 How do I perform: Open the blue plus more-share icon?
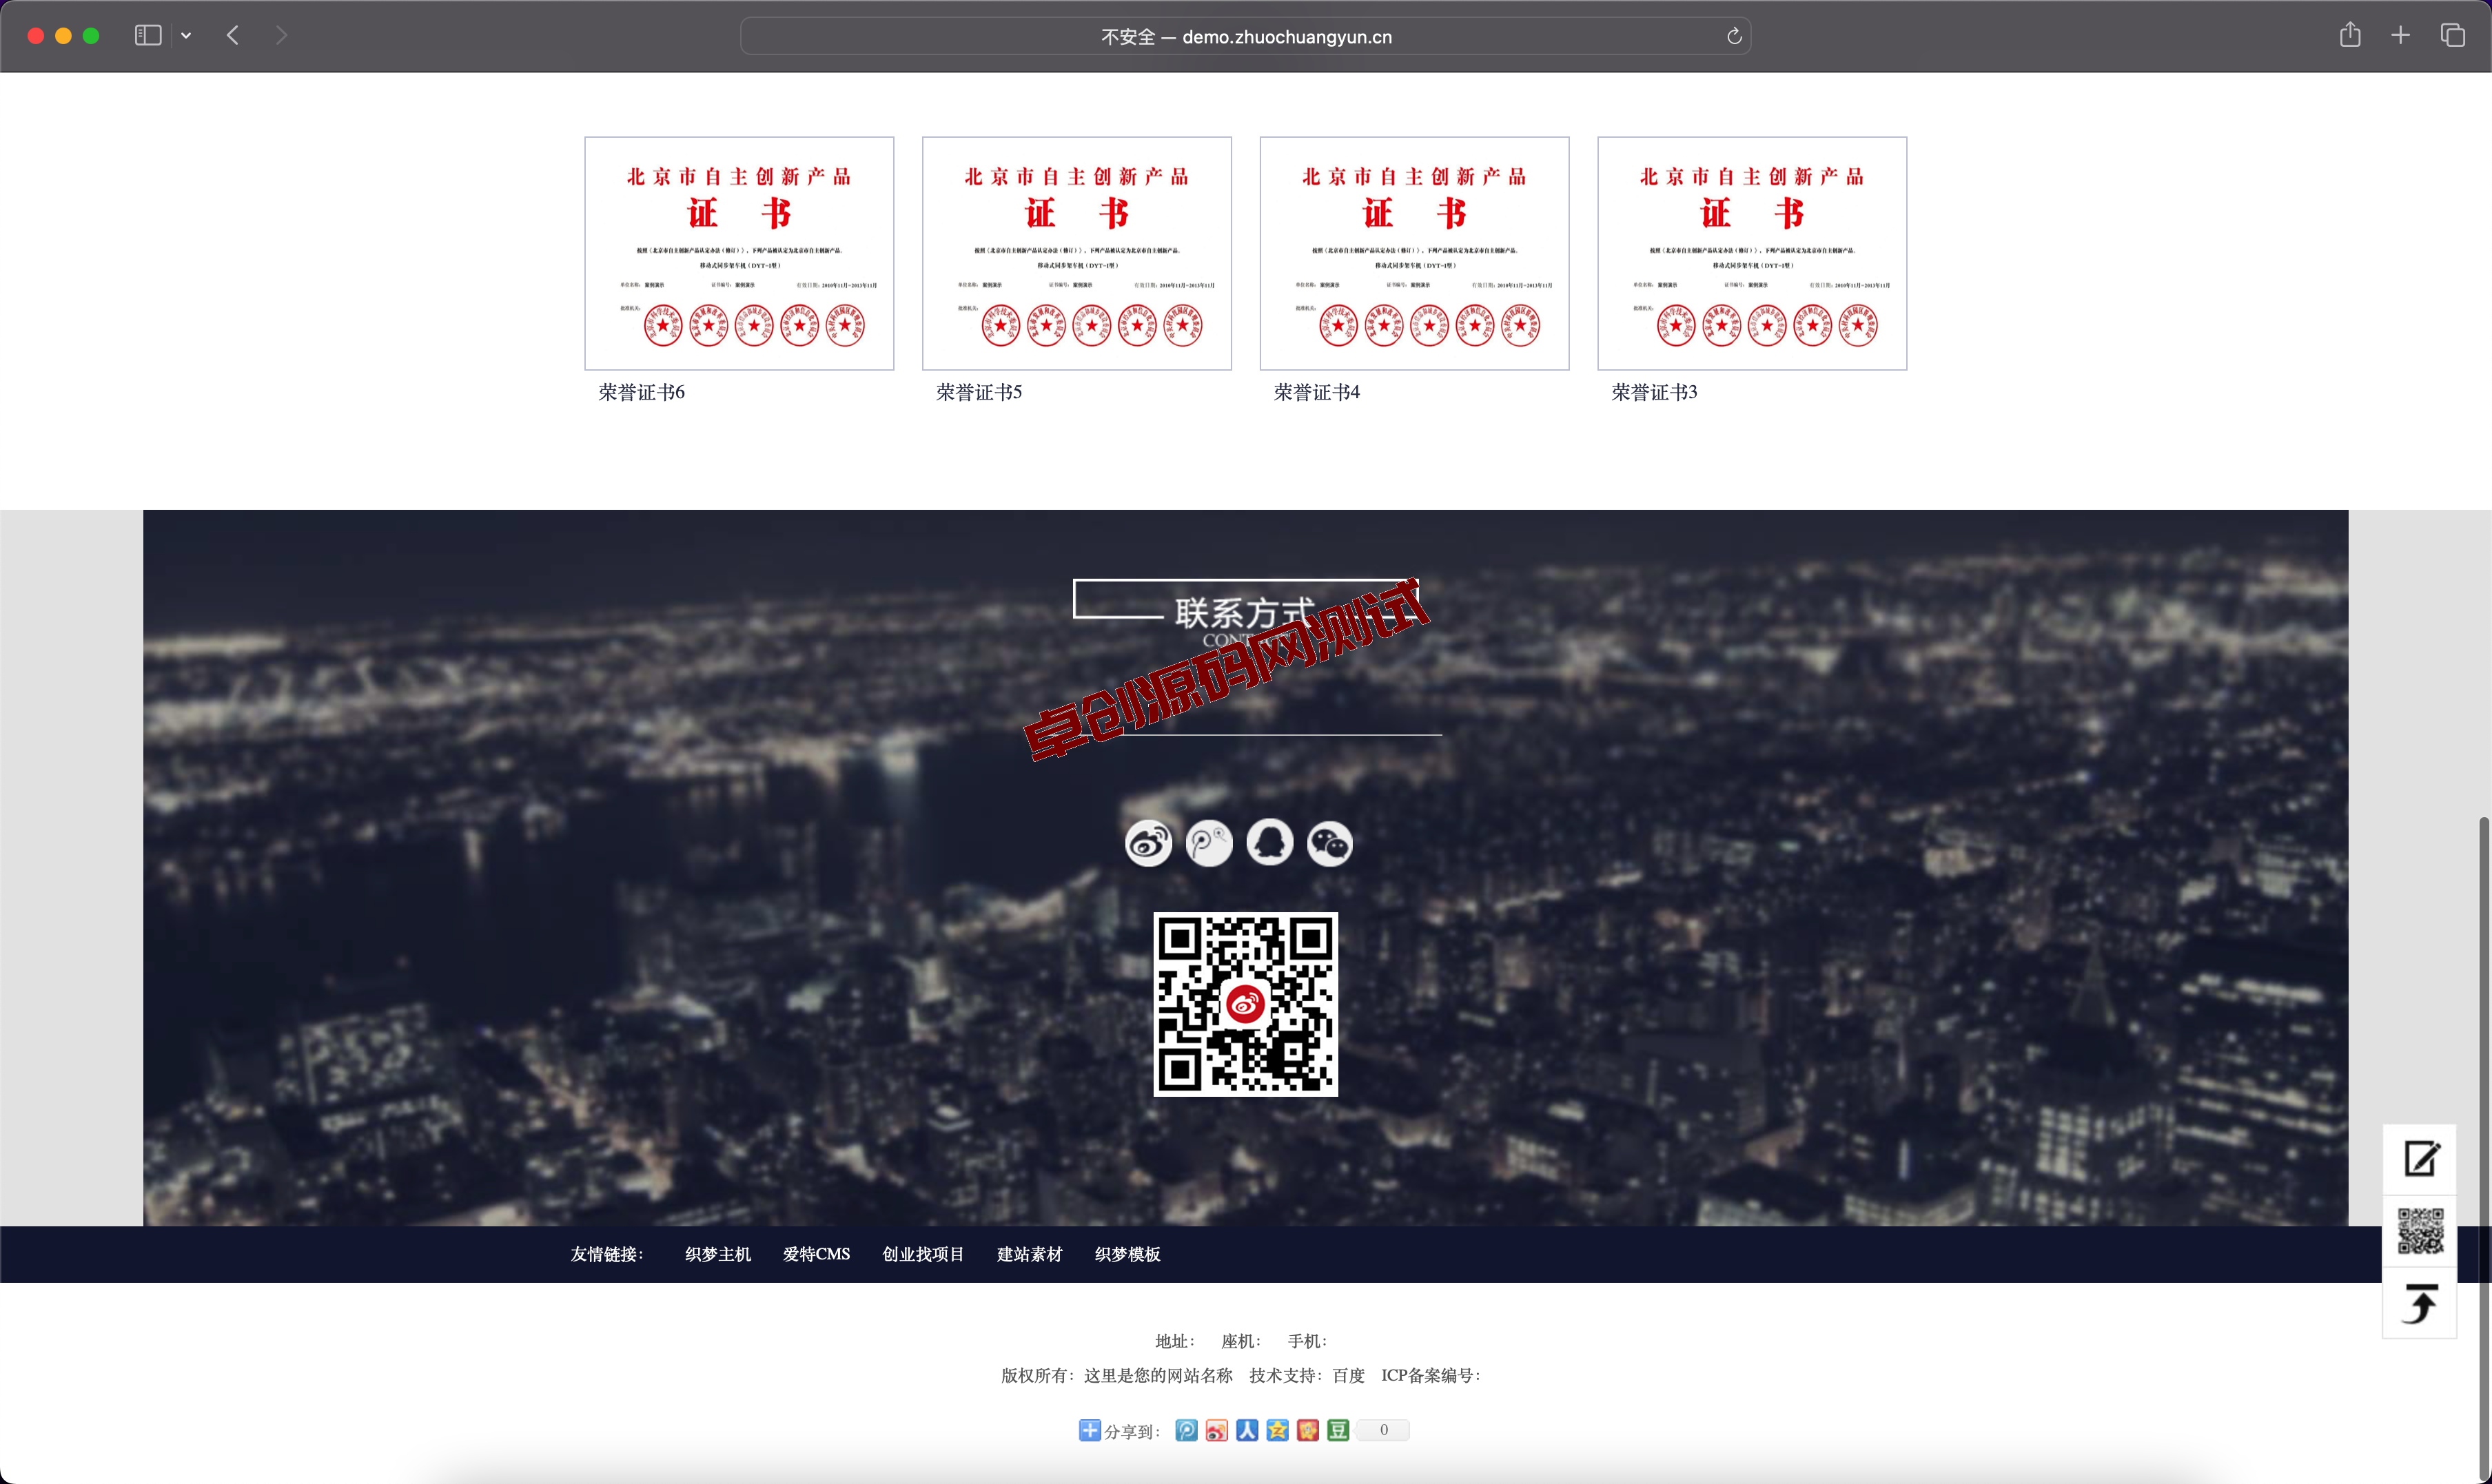pyautogui.click(x=1090, y=1430)
